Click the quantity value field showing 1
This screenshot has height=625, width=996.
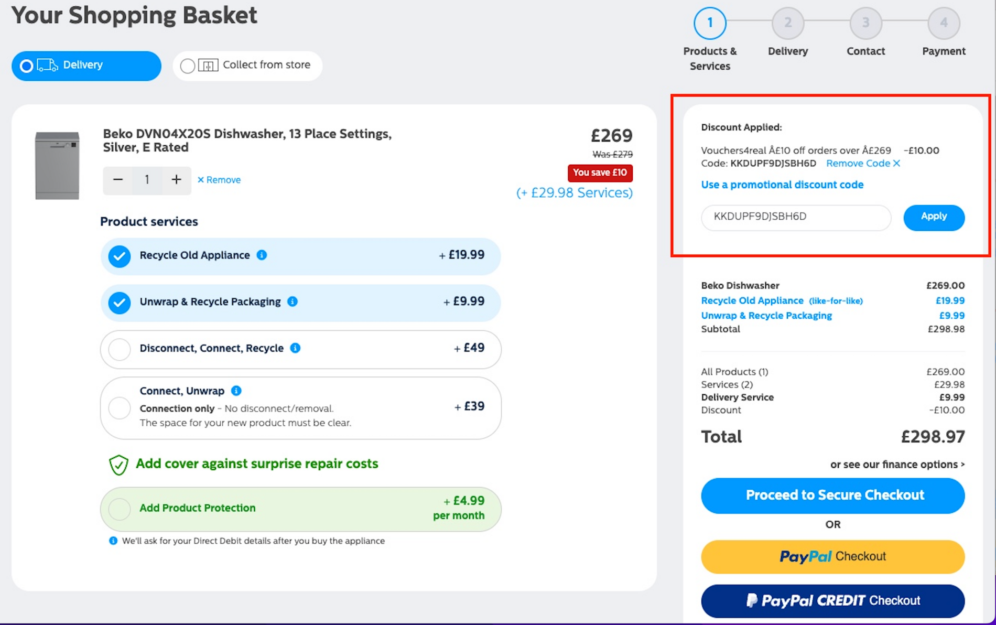click(147, 180)
